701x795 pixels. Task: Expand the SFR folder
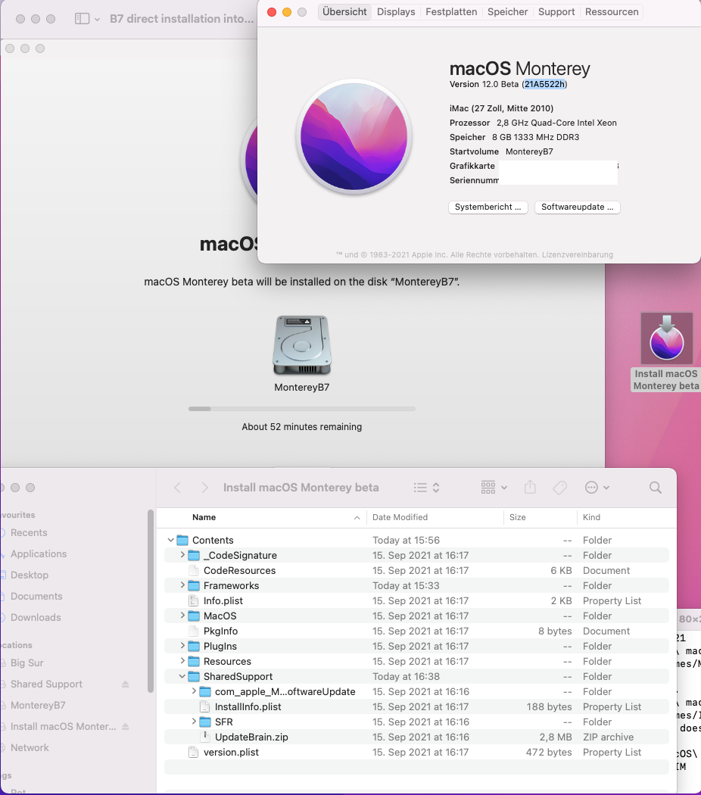pyautogui.click(x=194, y=722)
